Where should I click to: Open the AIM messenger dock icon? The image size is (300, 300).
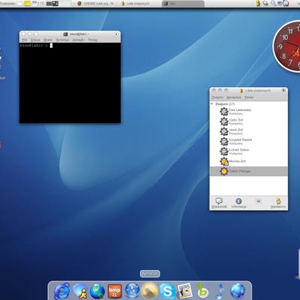coord(80,292)
